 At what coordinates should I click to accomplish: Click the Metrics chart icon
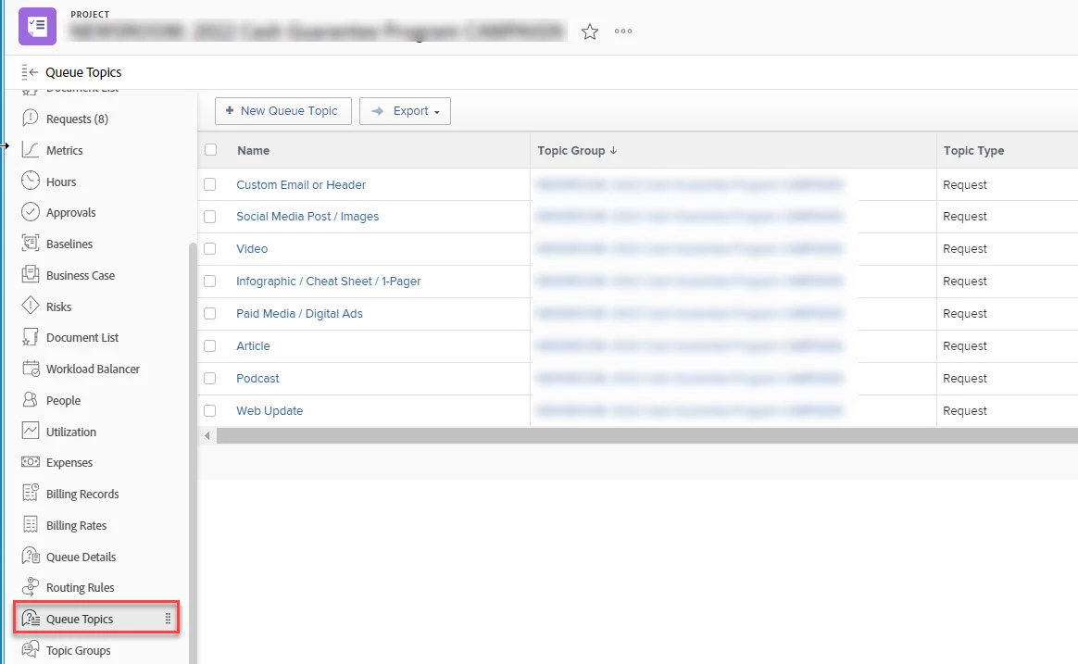click(31, 150)
